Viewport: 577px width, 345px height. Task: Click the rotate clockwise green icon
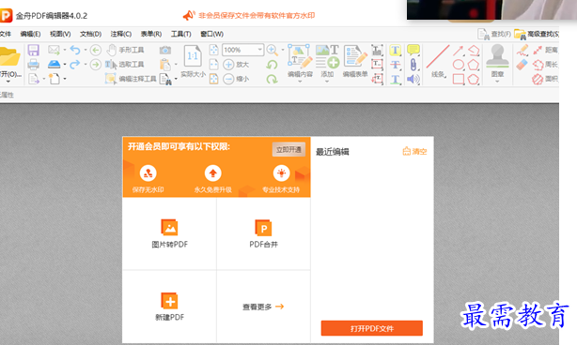pos(272,79)
